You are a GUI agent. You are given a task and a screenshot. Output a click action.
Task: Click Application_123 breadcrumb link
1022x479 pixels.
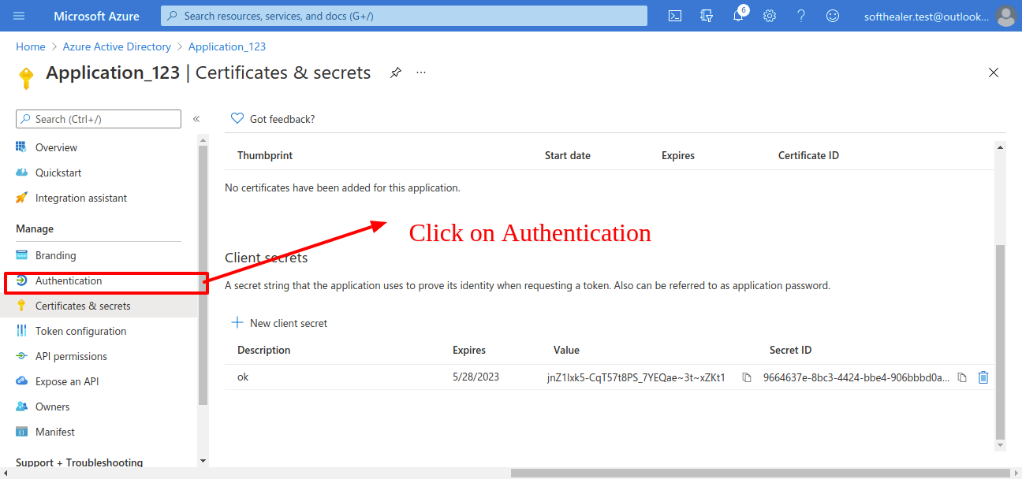(227, 46)
